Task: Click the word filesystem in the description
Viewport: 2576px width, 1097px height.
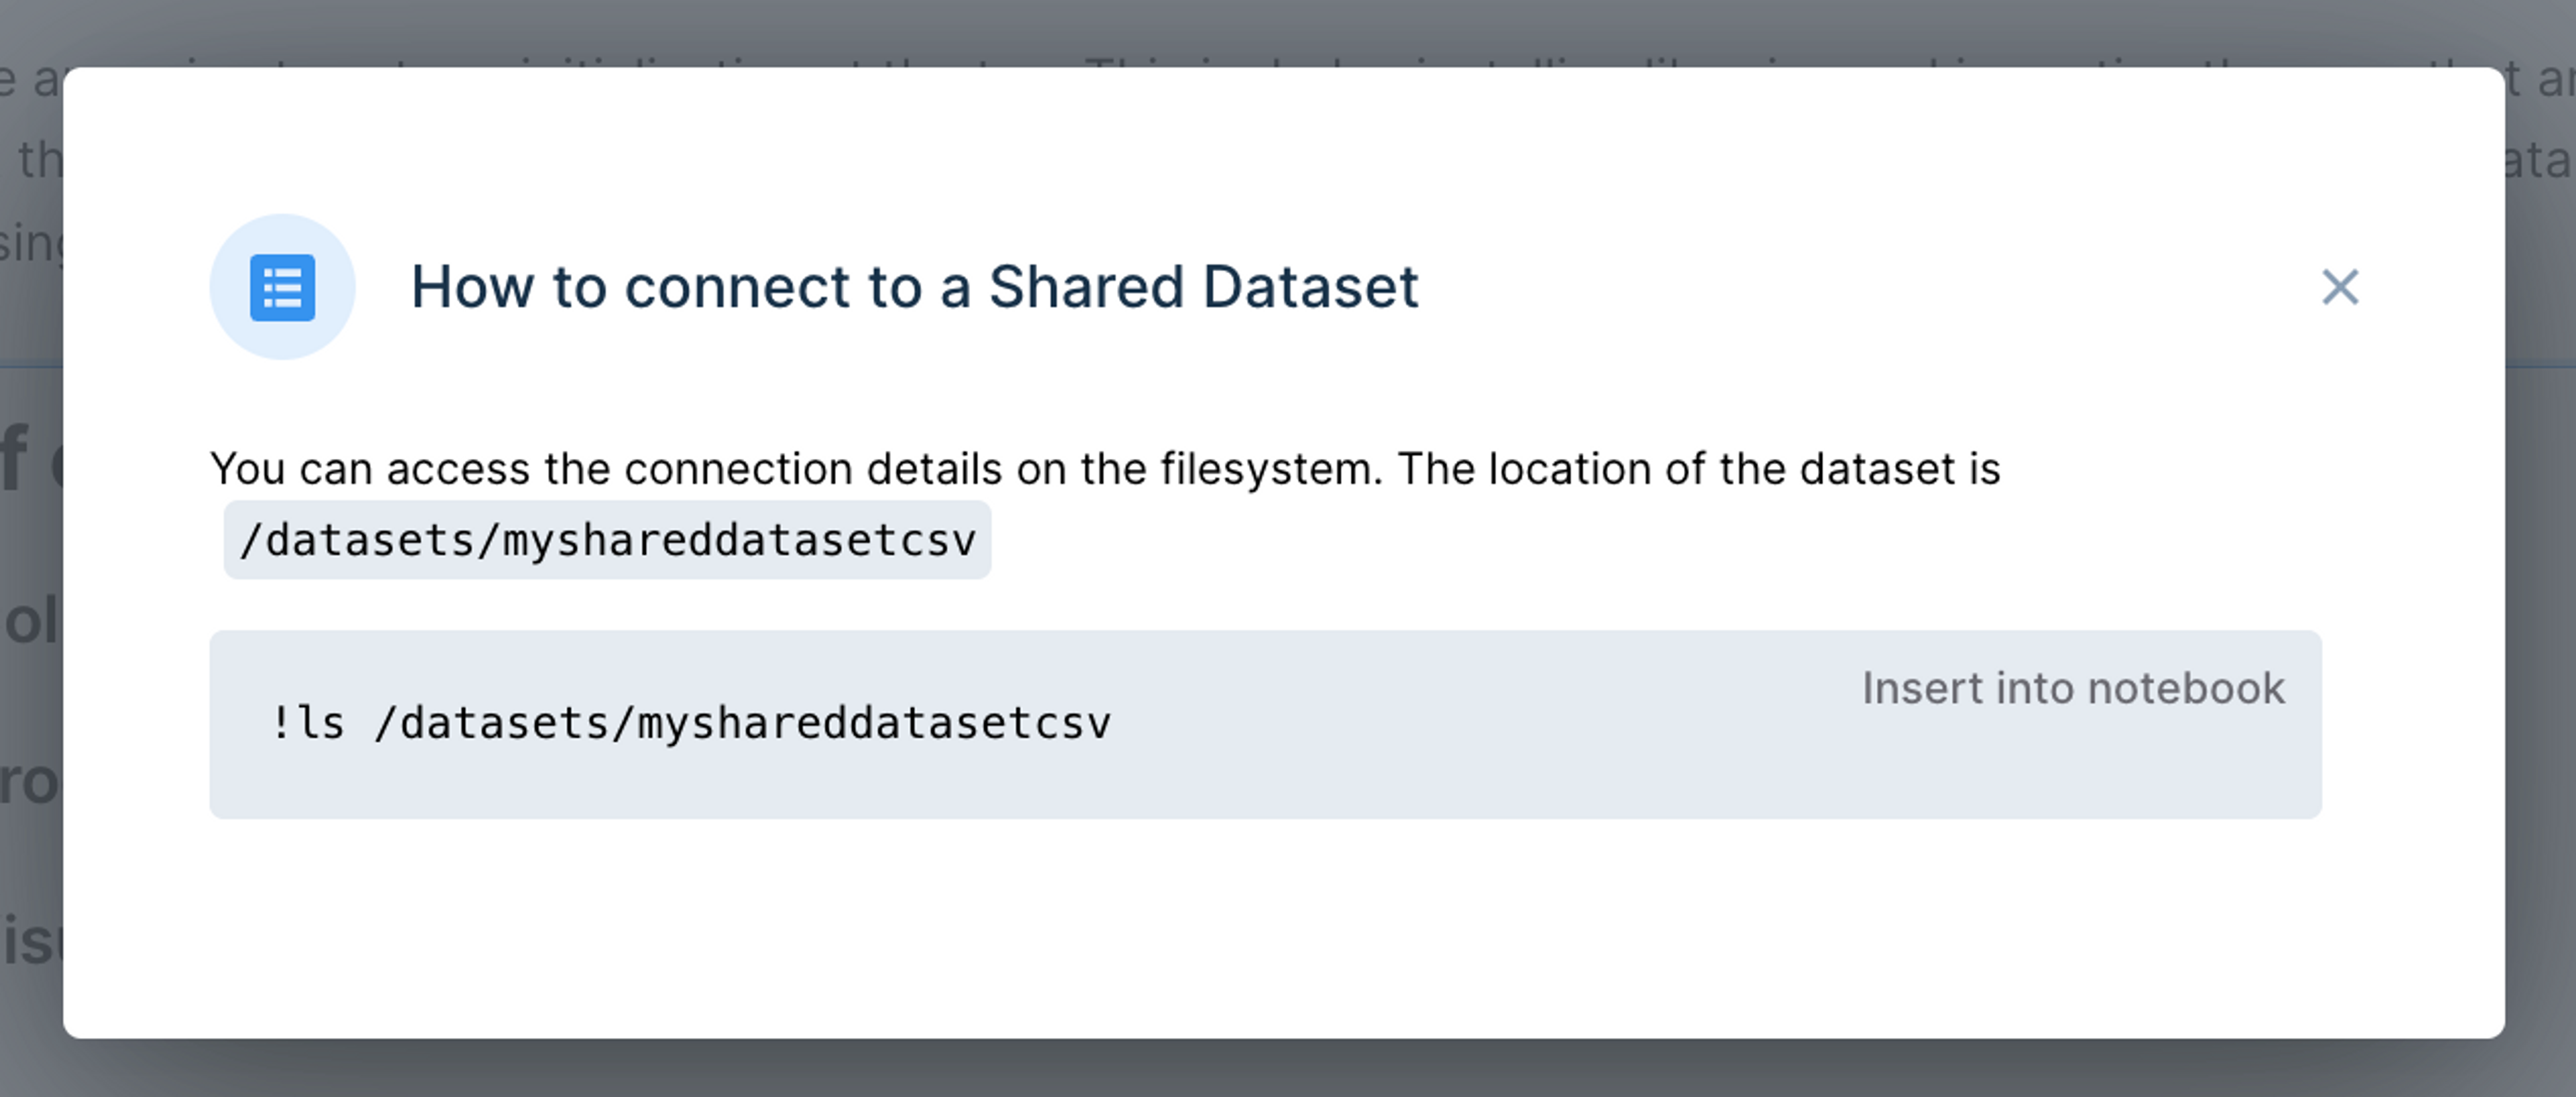Action: coord(1271,468)
